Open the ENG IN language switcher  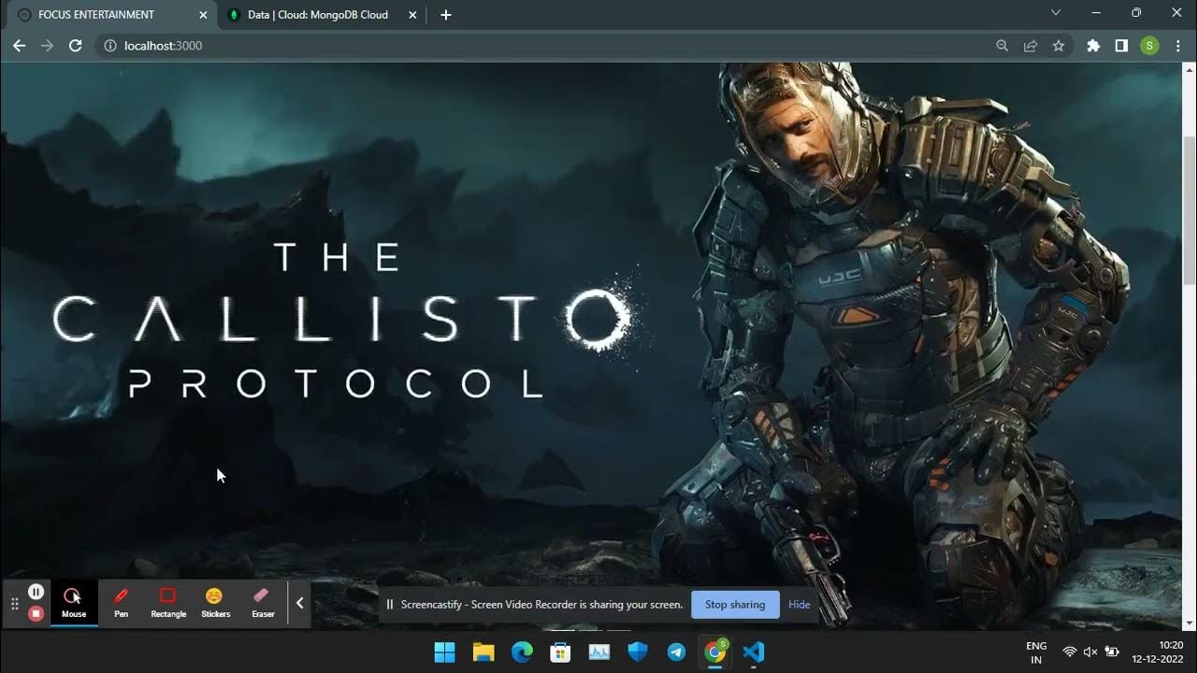[1036, 652]
